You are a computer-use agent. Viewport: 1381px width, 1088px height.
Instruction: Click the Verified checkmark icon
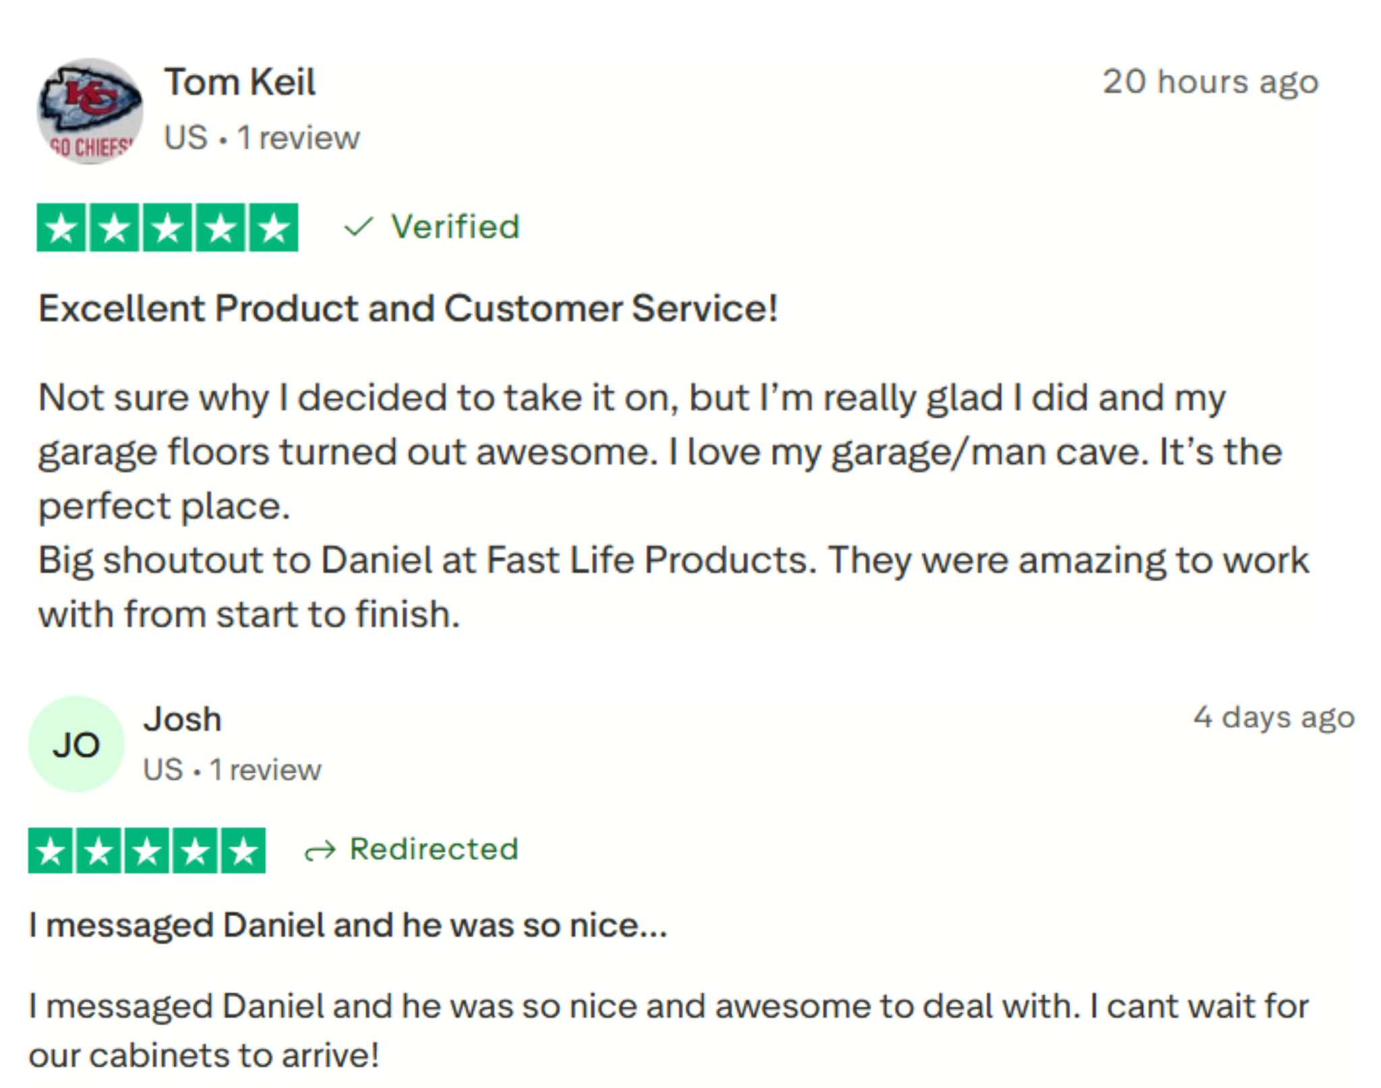pos(358,226)
